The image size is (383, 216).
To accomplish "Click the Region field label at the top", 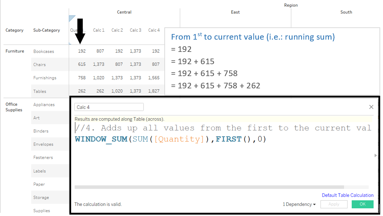I will click(x=290, y=5).
